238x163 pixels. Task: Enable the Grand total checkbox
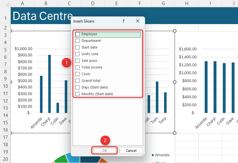(x=78, y=81)
